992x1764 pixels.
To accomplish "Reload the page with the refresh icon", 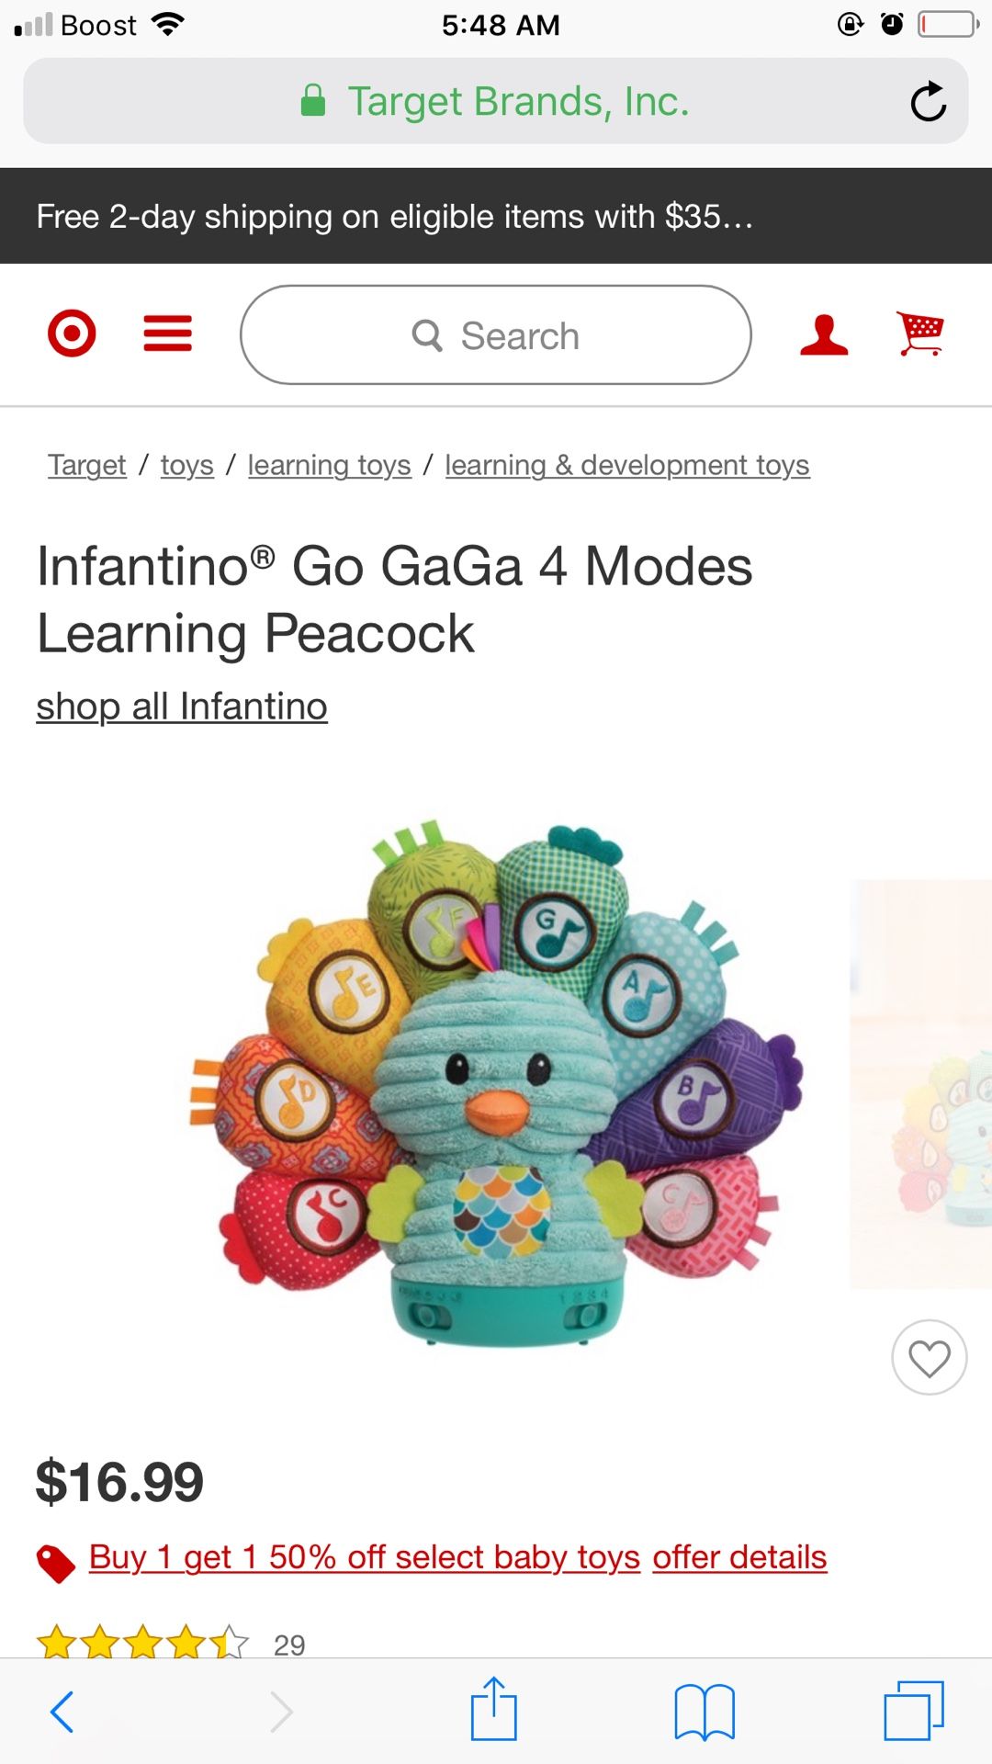I will [x=929, y=101].
